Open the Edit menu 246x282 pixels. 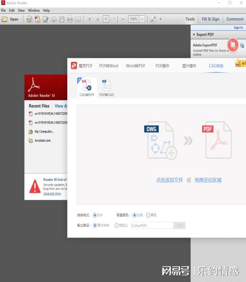(12, 10)
